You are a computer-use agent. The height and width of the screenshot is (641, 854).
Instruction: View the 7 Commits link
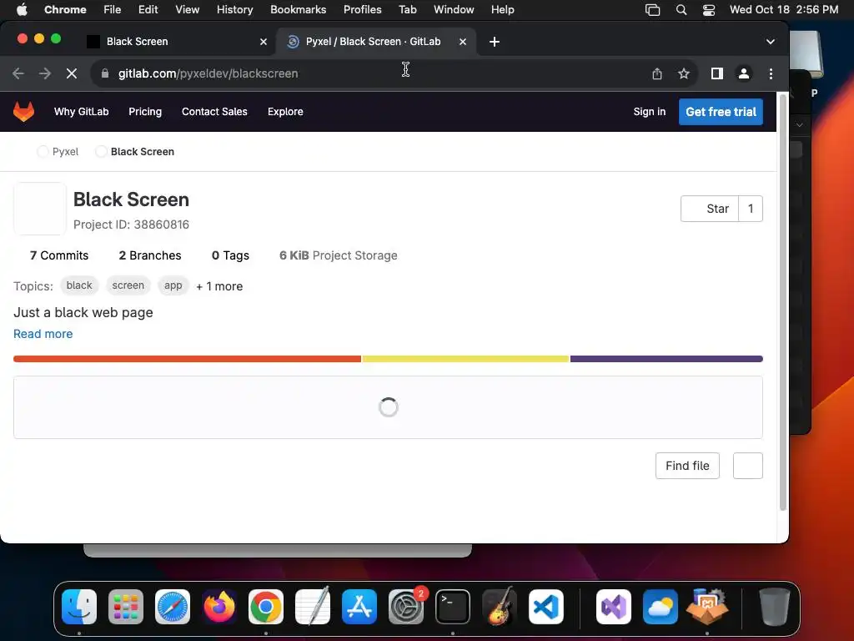coord(59,255)
